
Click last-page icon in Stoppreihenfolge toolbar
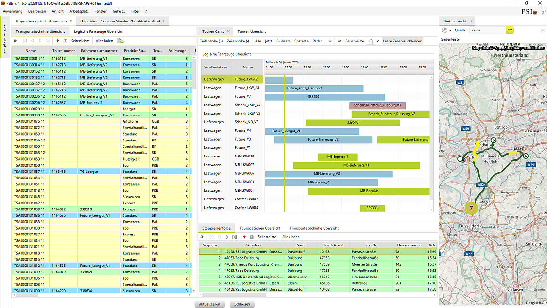click(234, 237)
